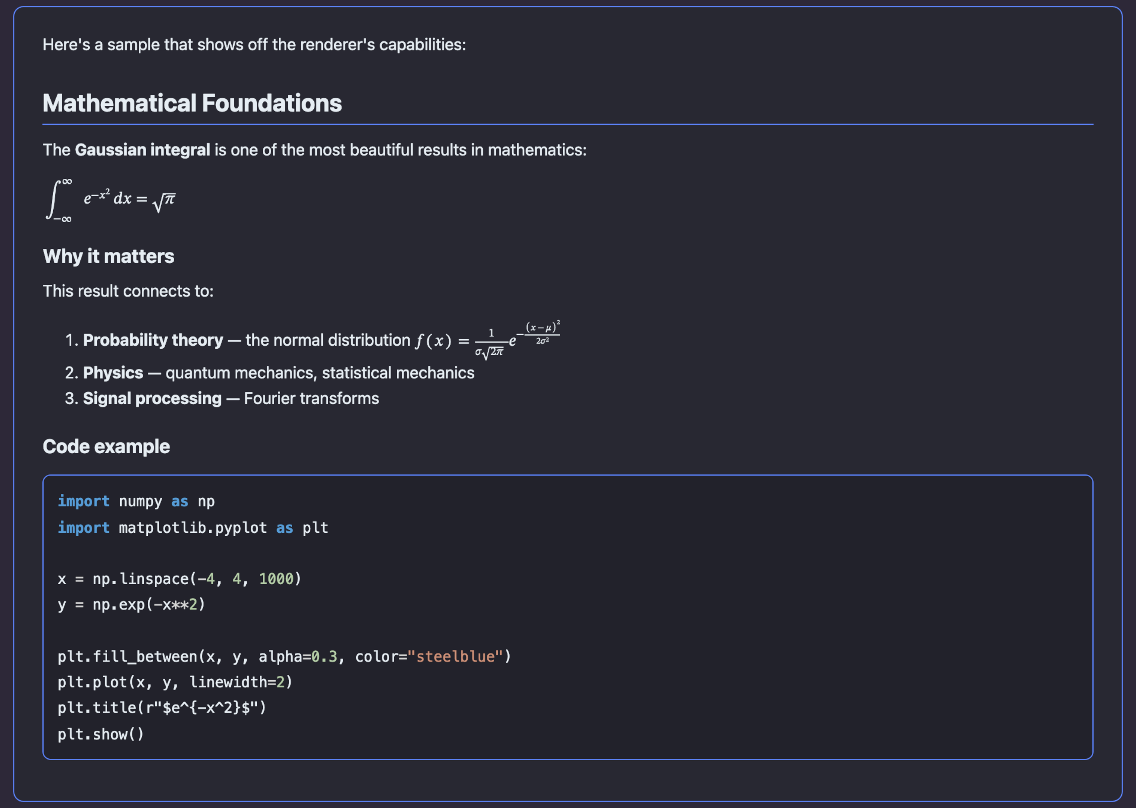The image size is (1136, 808).
Task: Click the code line "y = np.exp(-x**2)"
Action: pos(131,605)
